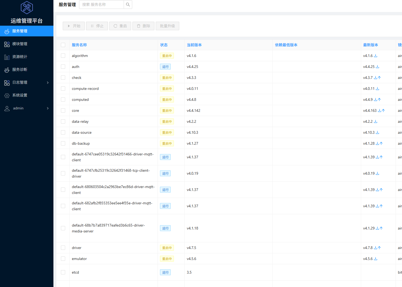Click download icon for auth v4.4.25
The width and height of the screenshot is (402, 287).
click(377, 67)
